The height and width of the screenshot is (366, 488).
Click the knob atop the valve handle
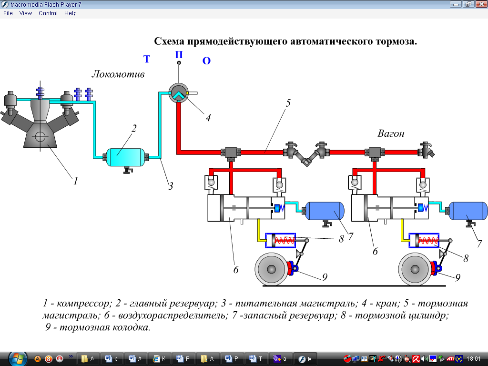tap(179, 63)
